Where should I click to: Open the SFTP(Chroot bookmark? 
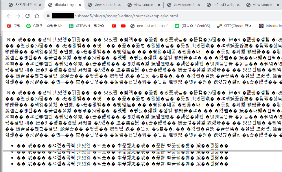tap(236, 26)
